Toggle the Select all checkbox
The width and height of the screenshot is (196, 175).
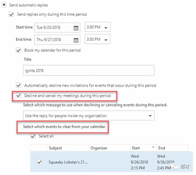[x=33, y=136]
